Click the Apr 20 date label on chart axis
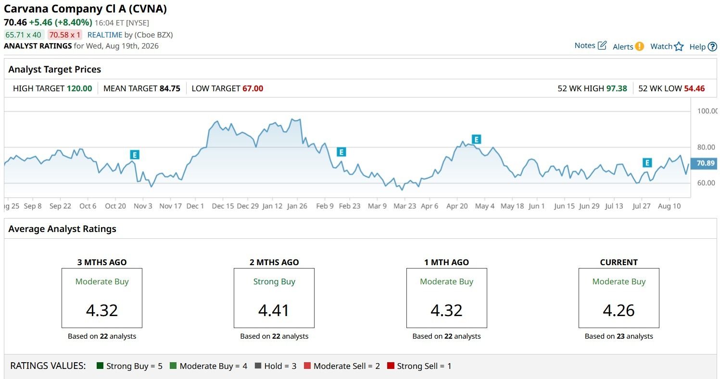720x379 pixels. (x=457, y=206)
